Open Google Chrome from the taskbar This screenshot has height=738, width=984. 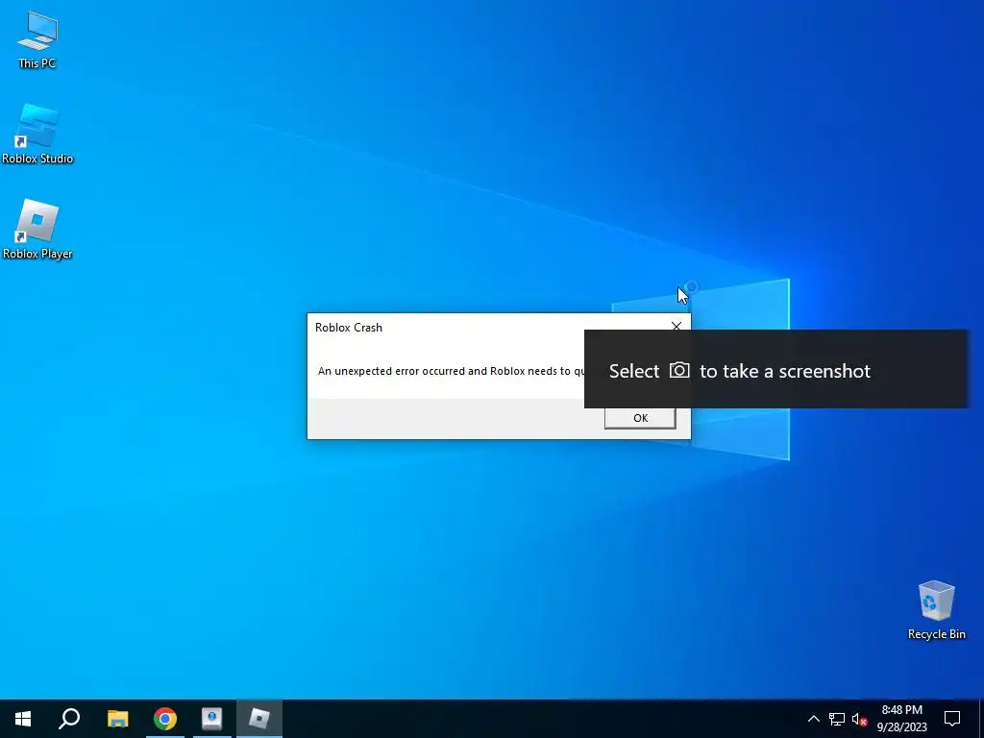(x=165, y=719)
